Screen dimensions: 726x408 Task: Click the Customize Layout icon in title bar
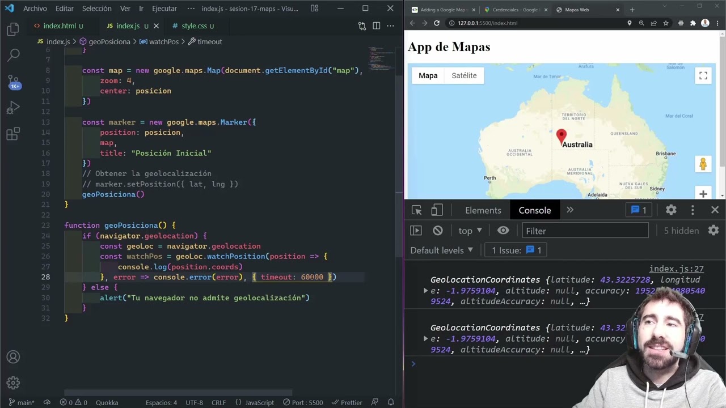pos(315,8)
